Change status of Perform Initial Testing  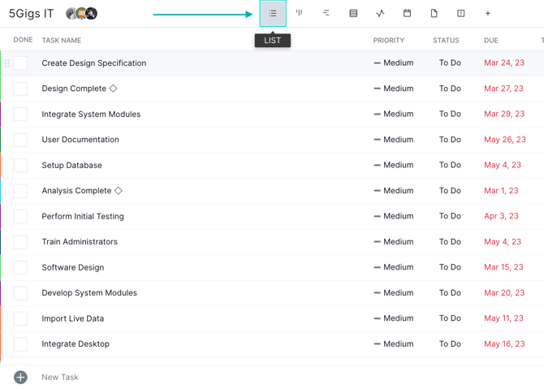tap(450, 216)
